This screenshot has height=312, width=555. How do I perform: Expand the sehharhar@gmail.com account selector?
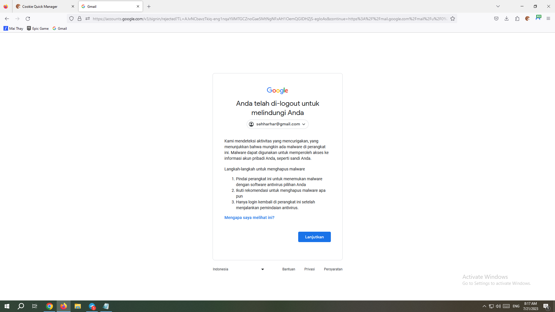[278, 124]
